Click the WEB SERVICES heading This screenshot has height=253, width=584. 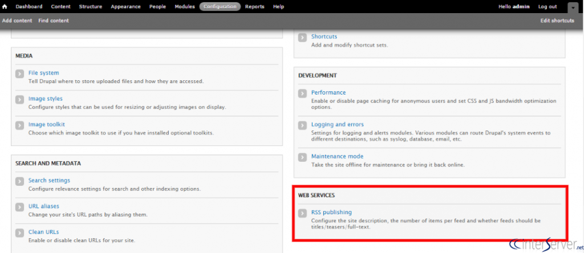click(316, 195)
